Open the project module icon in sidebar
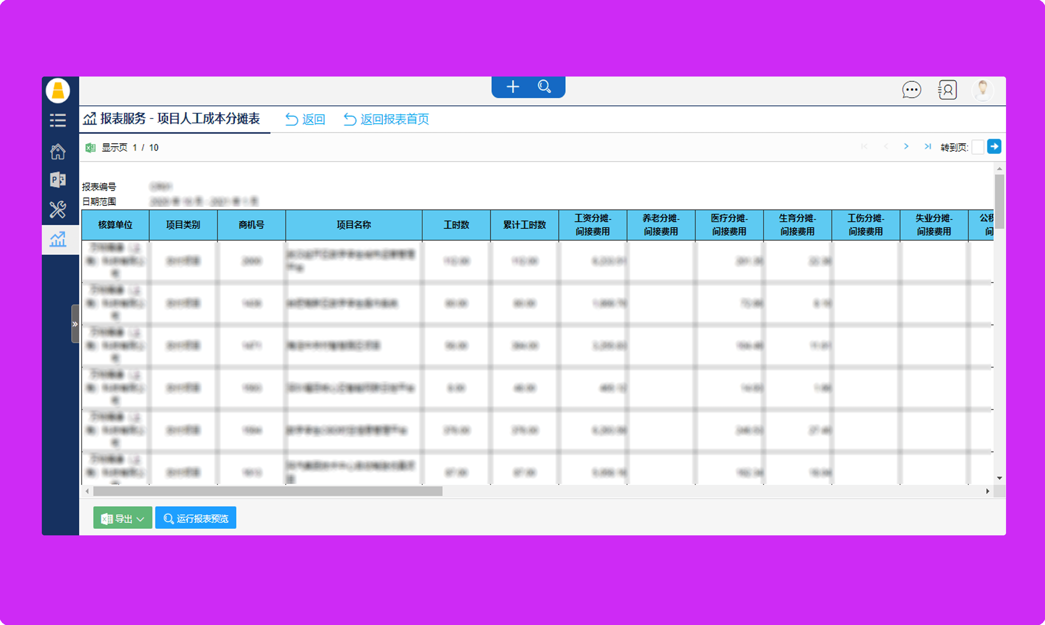The width and height of the screenshot is (1045, 625). pyautogui.click(x=58, y=180)
